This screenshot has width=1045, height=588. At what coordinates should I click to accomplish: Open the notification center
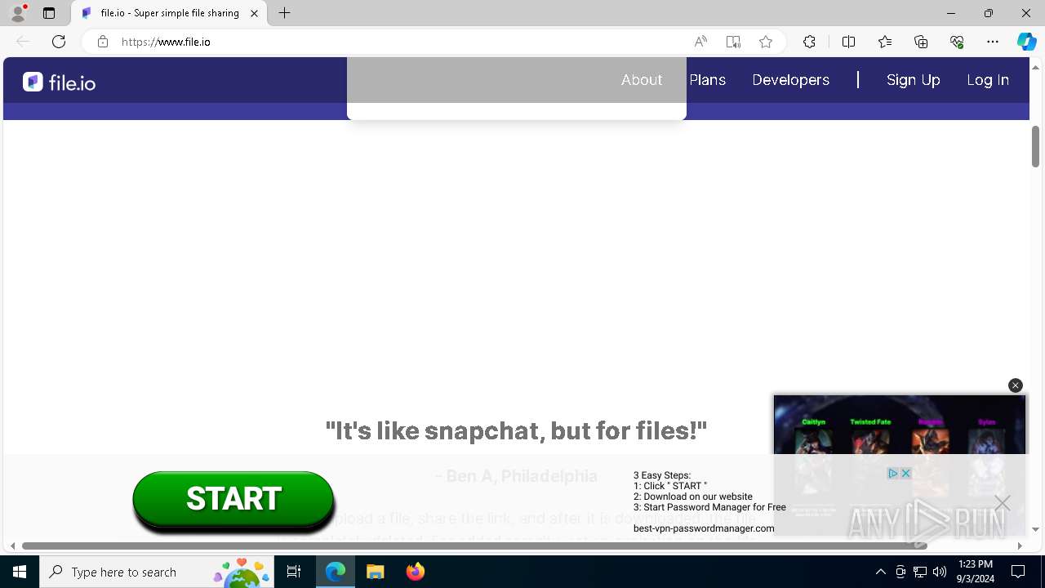coord(1018,572)
